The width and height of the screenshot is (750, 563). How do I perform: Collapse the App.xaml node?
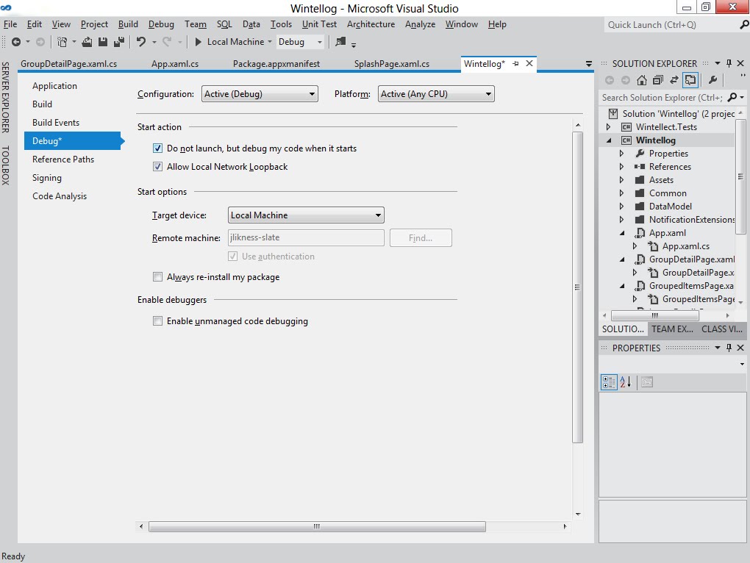pos(622,233)
